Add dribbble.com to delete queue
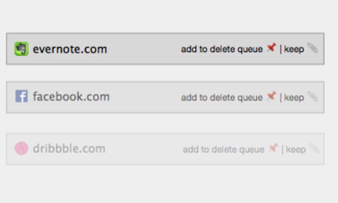The height and width of the screenshot is (203, 338). [224, 149]
